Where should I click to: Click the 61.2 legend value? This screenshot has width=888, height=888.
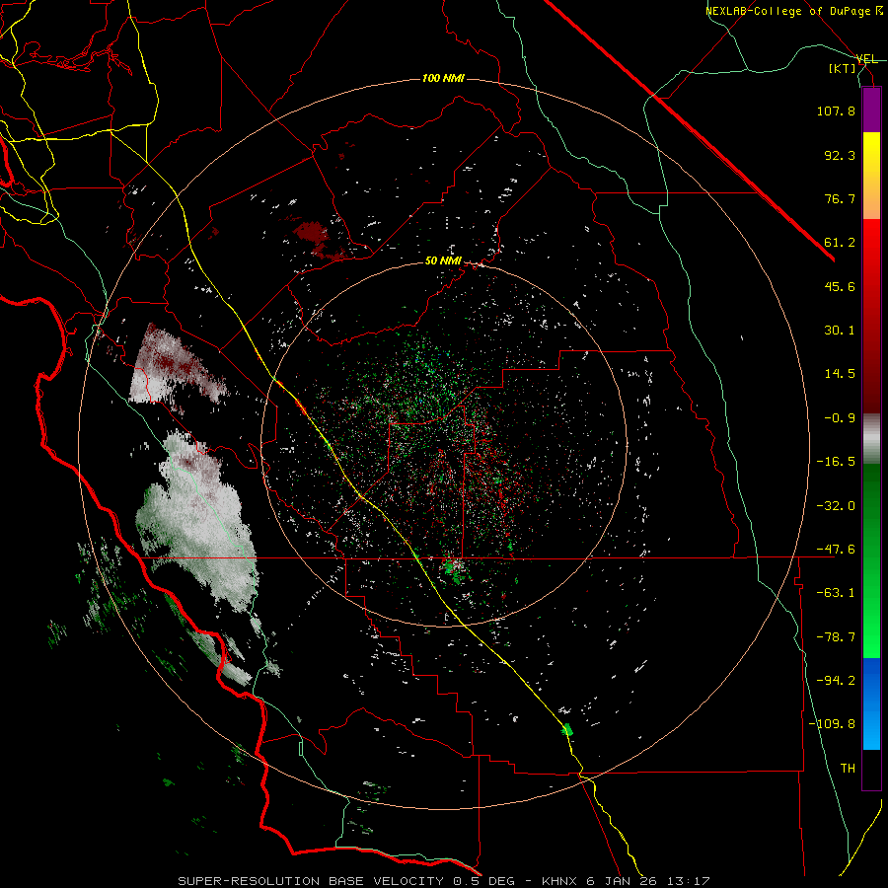point(840,243)
